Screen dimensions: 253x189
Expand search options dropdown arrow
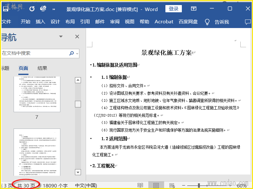pos(77,54)
